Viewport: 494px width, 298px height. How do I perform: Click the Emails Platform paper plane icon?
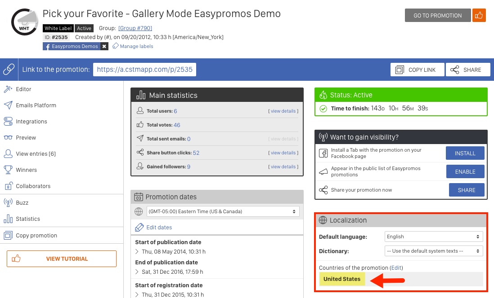point(8,105)
